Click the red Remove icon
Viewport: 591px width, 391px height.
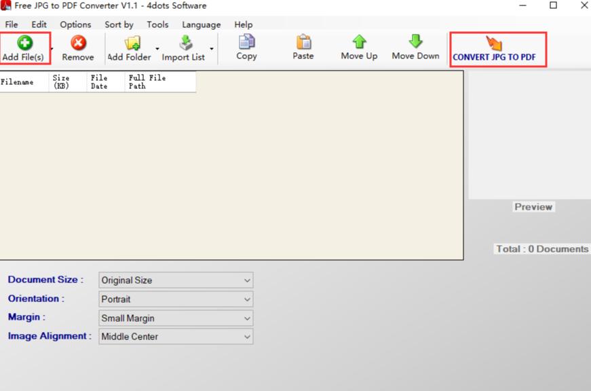pos(78,43)
